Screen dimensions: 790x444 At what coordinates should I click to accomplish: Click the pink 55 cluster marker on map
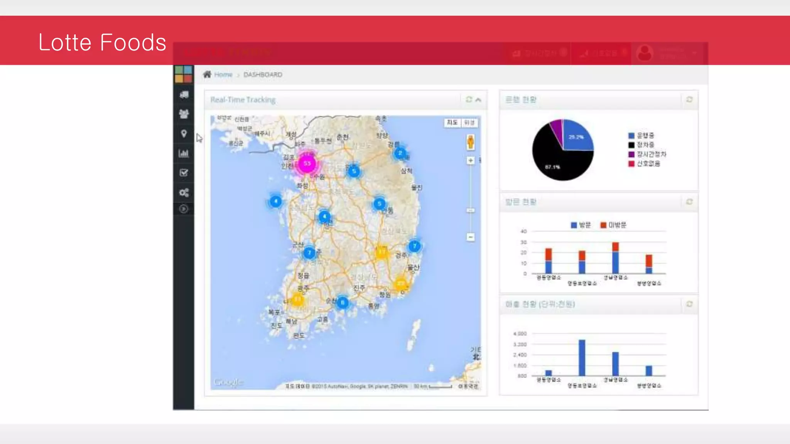click(x=307, y=163)
